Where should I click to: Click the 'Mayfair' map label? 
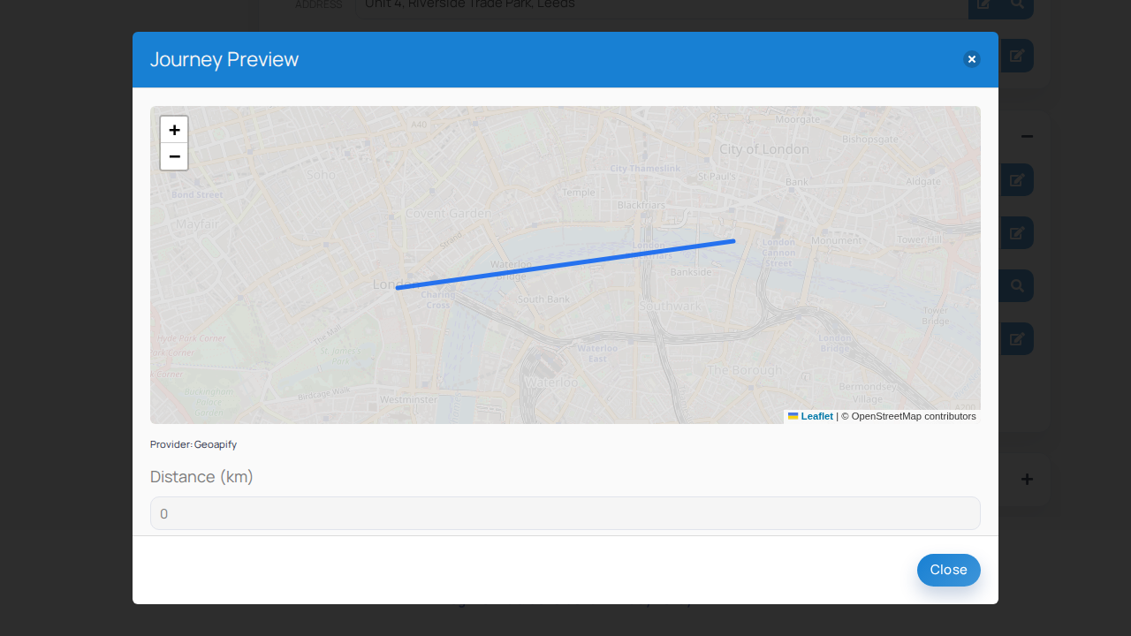196,223
